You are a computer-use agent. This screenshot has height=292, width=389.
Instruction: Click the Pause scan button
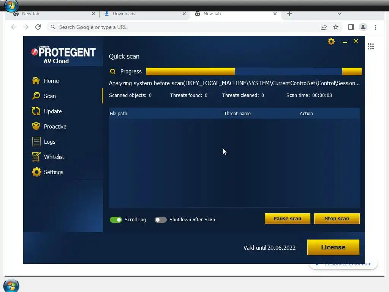click(287, 219)
